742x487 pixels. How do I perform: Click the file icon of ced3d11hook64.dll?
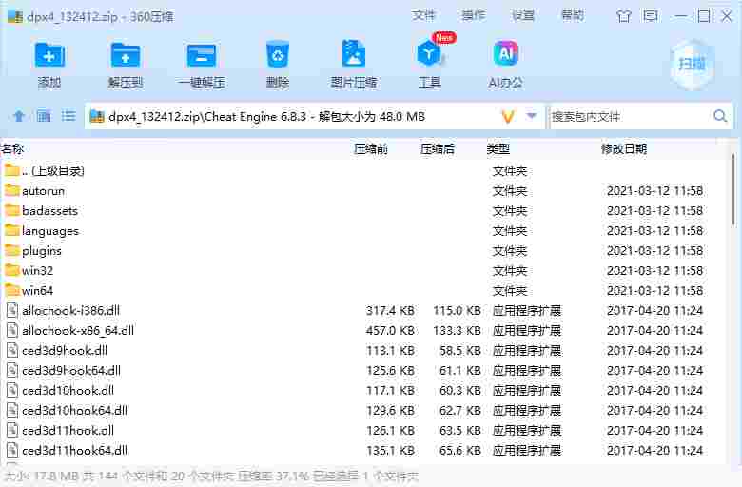click(x=11, y=450)
